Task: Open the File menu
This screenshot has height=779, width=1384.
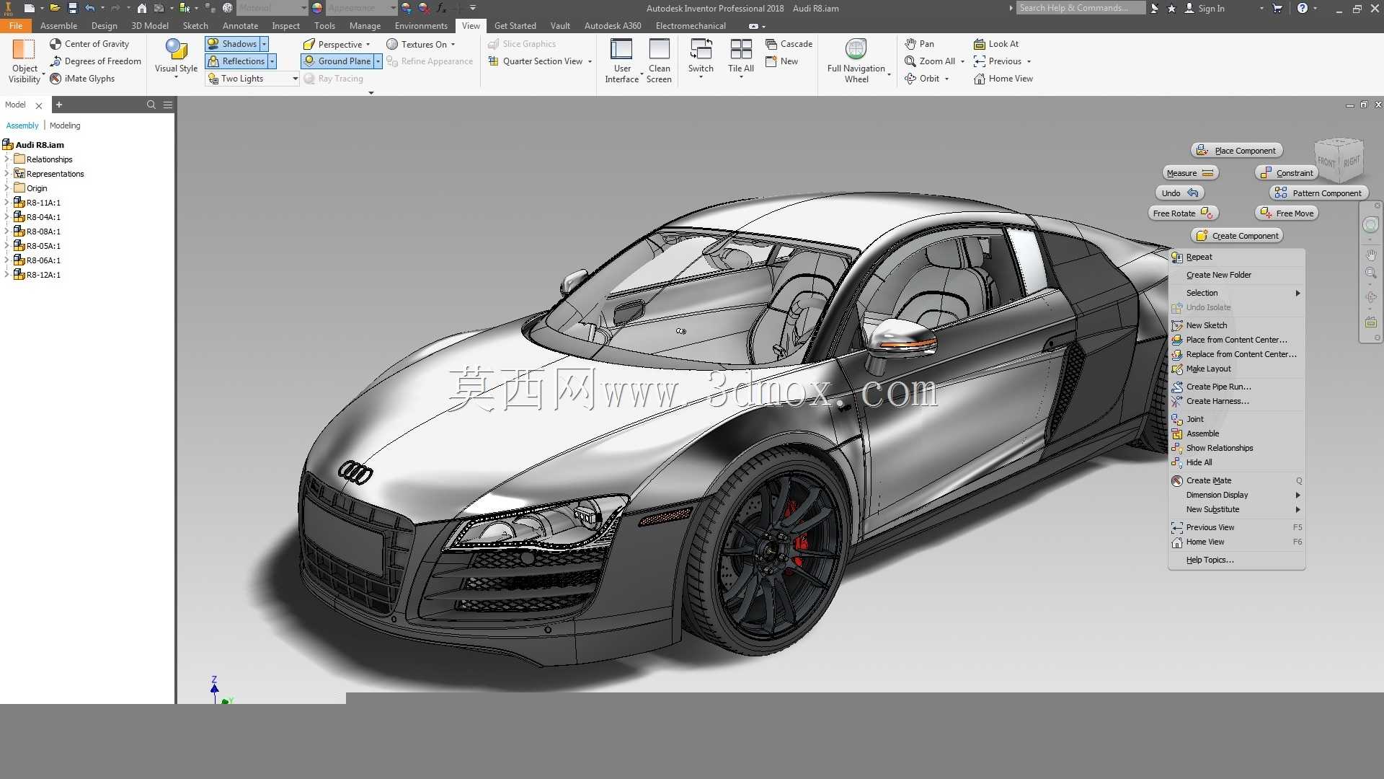Action: pyautogui.click(x=16, y=26)
